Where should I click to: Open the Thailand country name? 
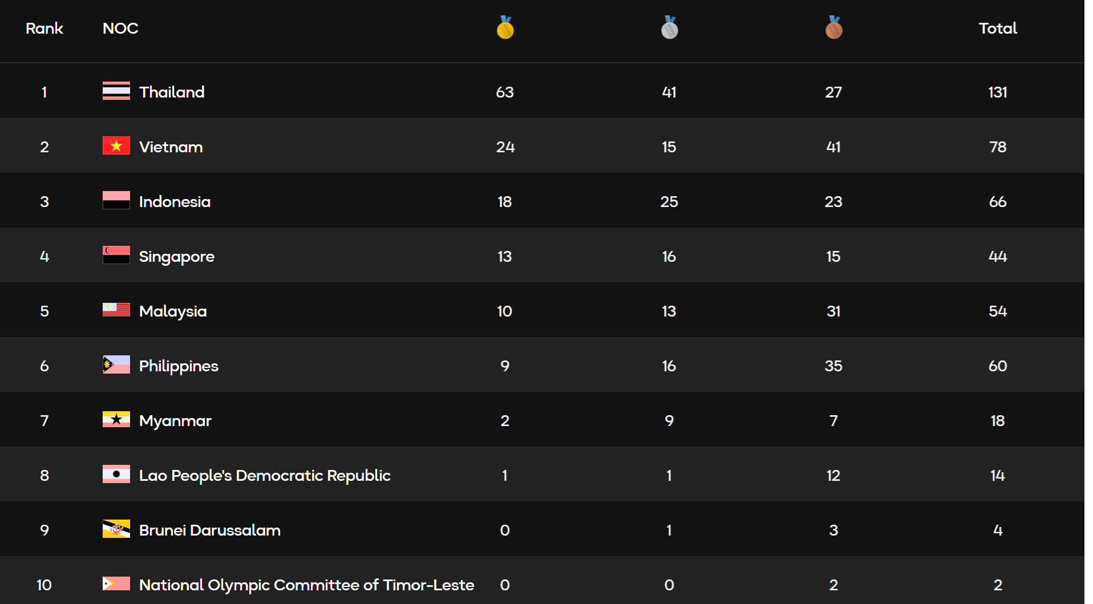172,92
